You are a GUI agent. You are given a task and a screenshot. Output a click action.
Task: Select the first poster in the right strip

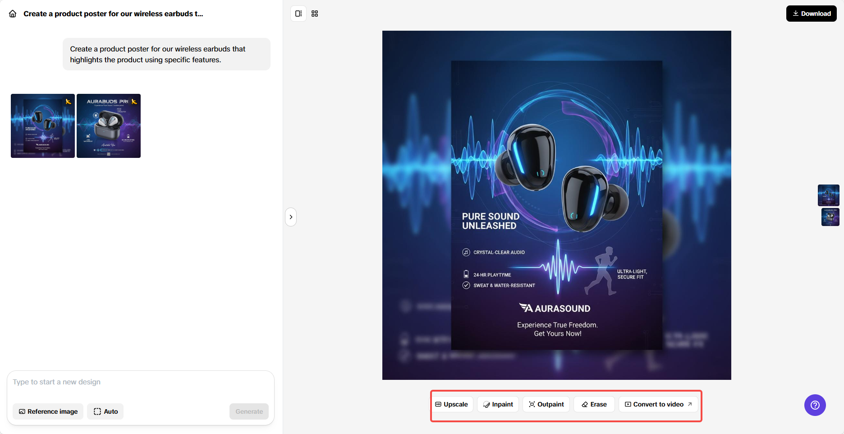pos(829,195)
